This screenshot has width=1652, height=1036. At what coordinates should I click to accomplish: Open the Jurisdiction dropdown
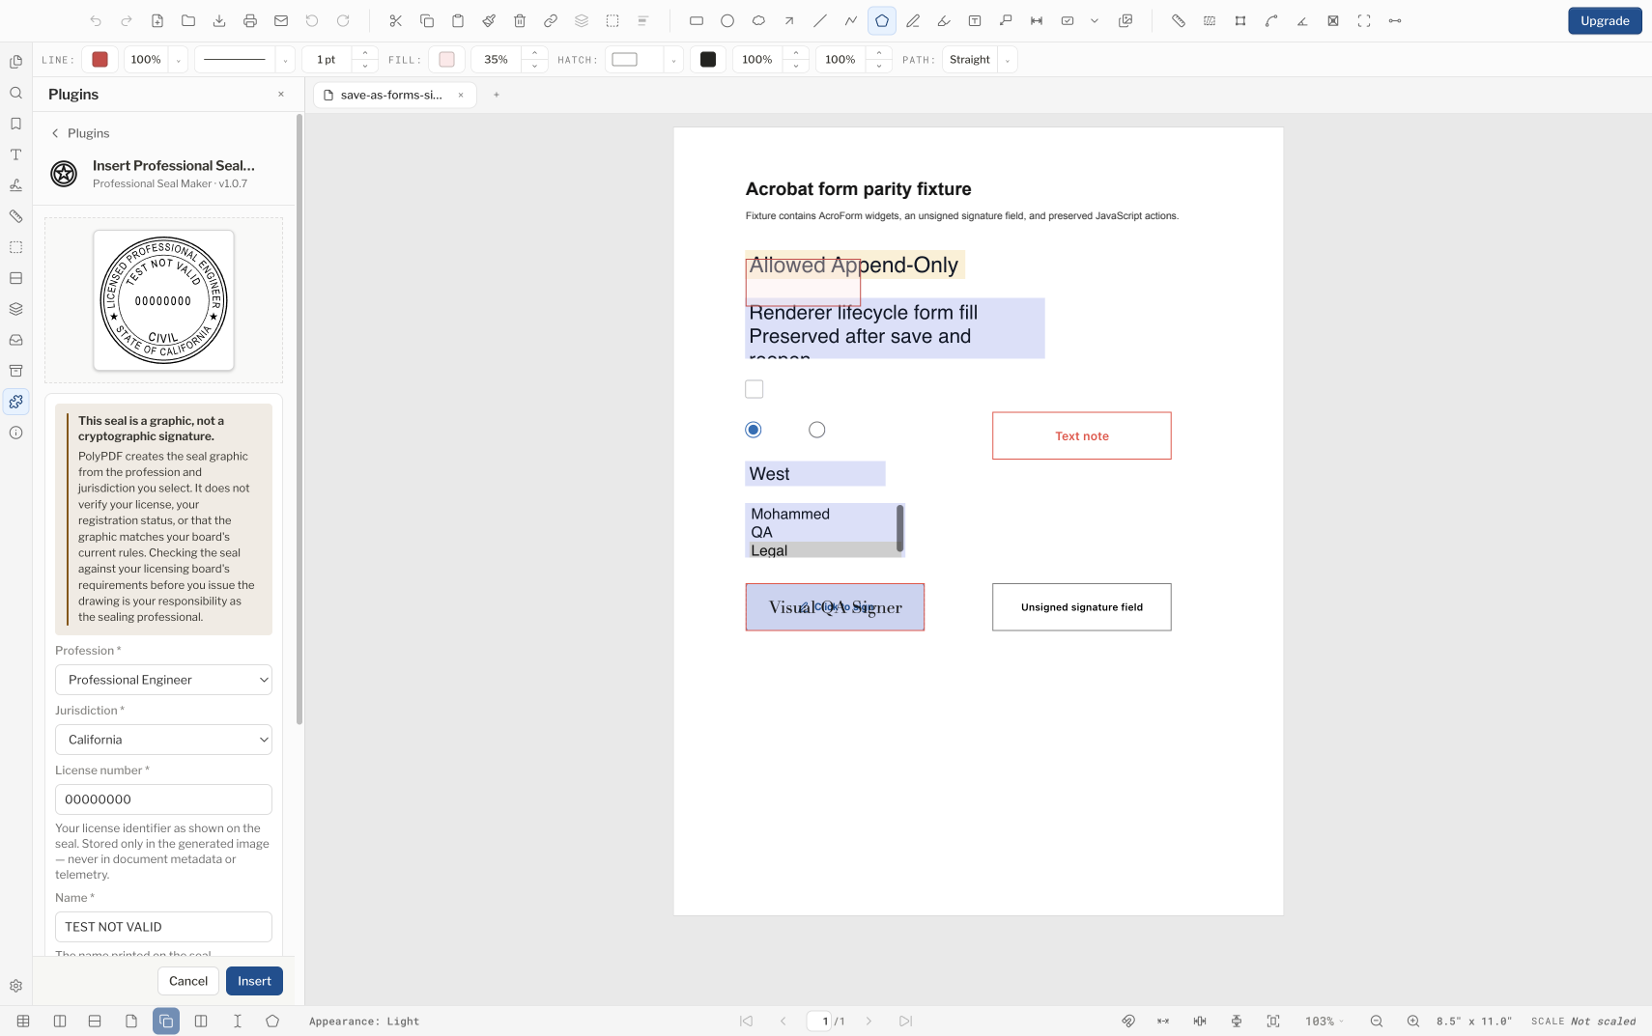(x=163, y=740)
